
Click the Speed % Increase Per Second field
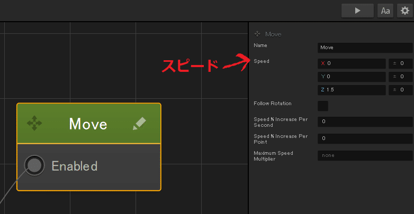click(x=365, y=122)
